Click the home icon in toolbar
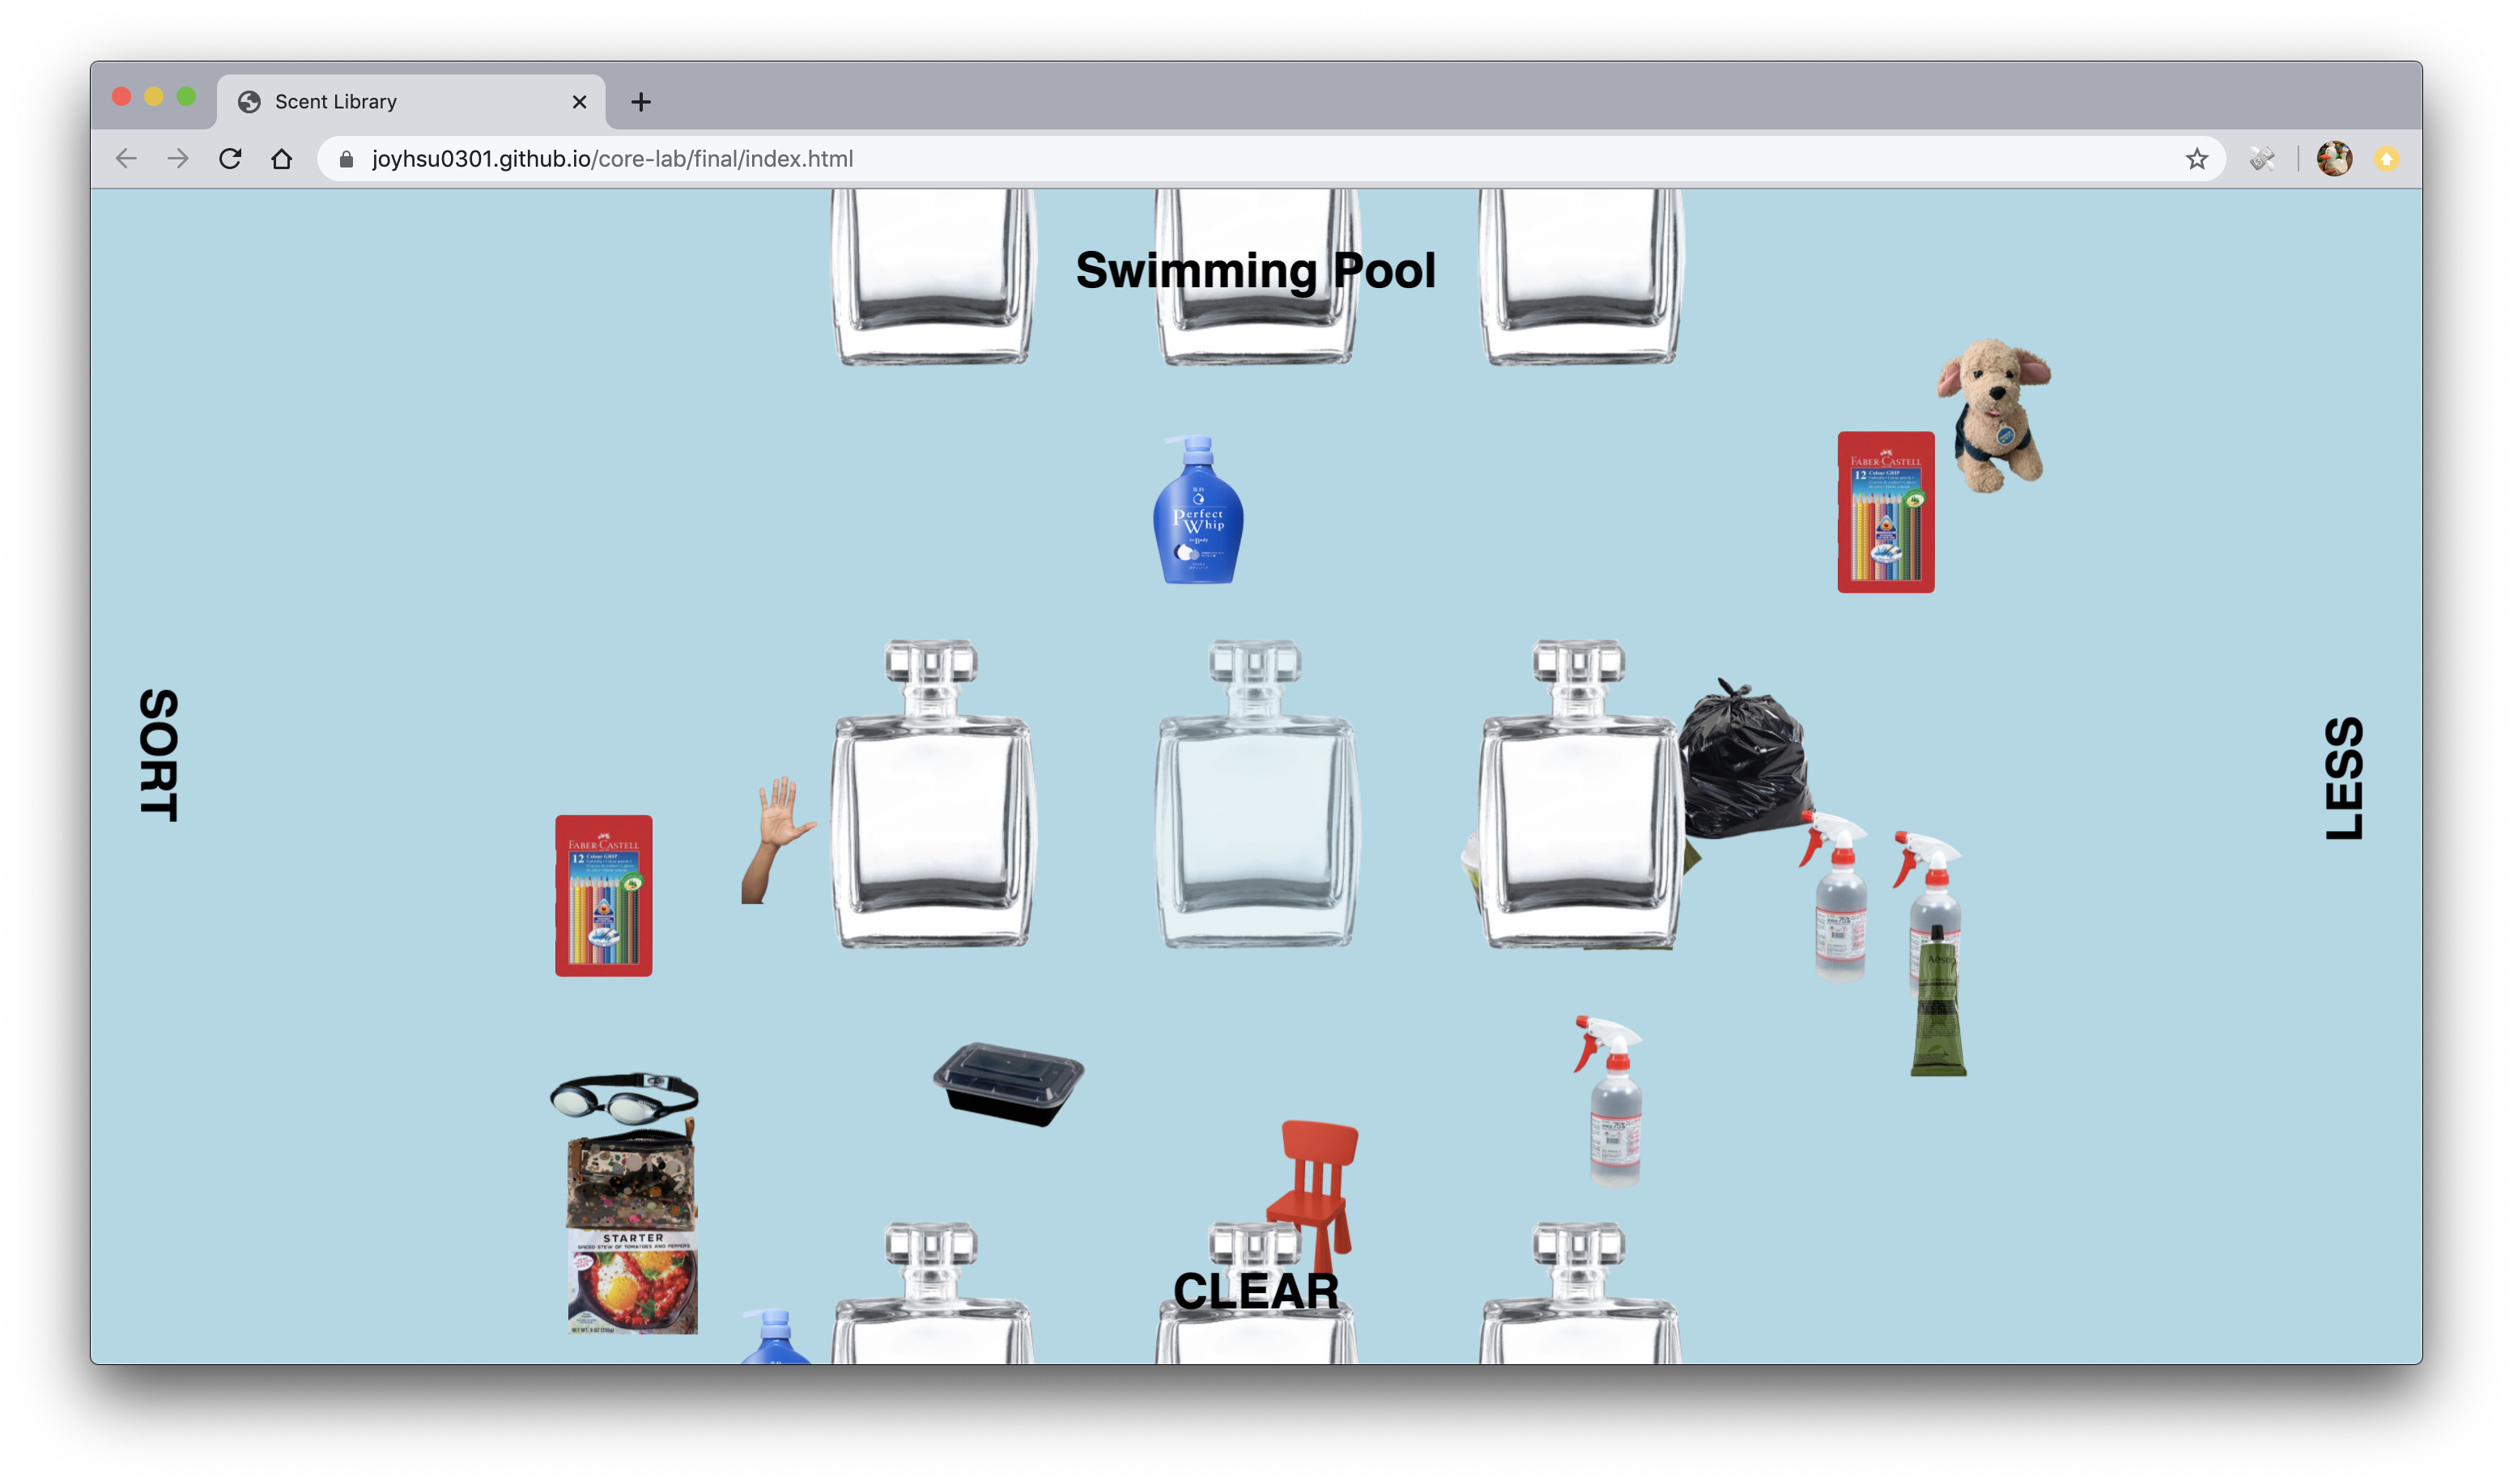The height and width of the screenshot is (1484, 2513). pyautogui.click(x=282, y=159)
